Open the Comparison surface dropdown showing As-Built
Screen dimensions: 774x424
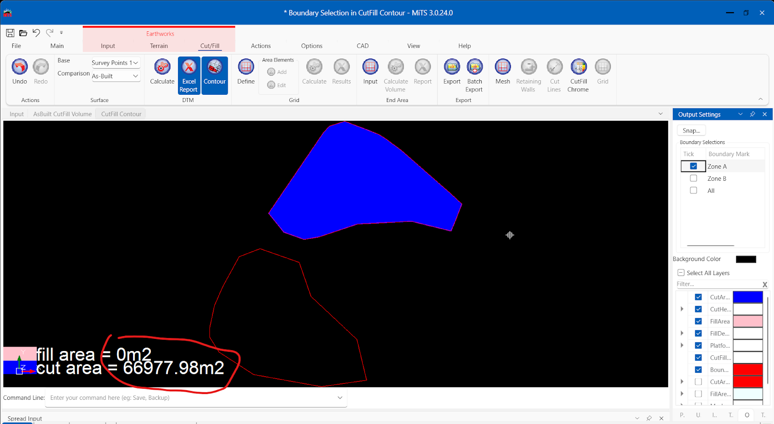click(116, 76)
